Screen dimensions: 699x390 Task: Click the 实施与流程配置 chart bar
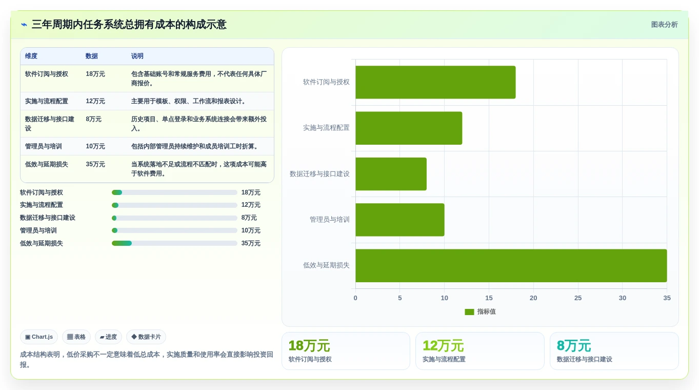(x=409, y=128)
